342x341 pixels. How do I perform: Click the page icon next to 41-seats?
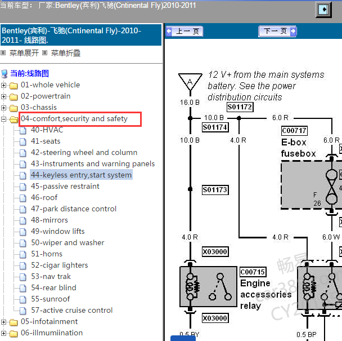pos(23,141)
